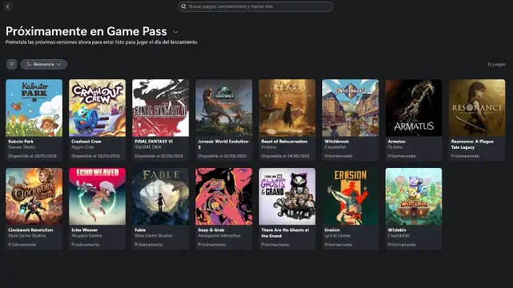Click the search magnifier icon
Image resolution: width=513 pixels, height=288 pixels.
point(184,6)
